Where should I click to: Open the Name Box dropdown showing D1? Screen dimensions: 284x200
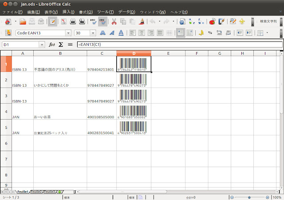pyautogui.click(x=42, y=44)
